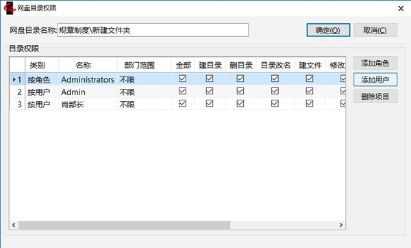The width and height of the screenshot is (411, 248).
Task: Toggle 目录改名 checkbox for Admin row
Action: point(275,91)
